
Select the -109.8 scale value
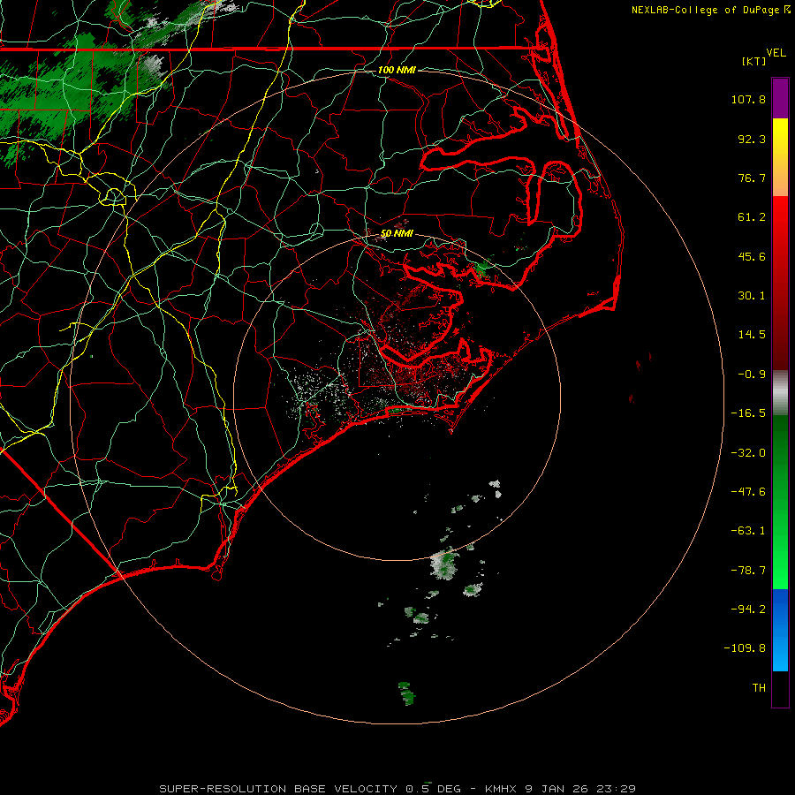745,648
